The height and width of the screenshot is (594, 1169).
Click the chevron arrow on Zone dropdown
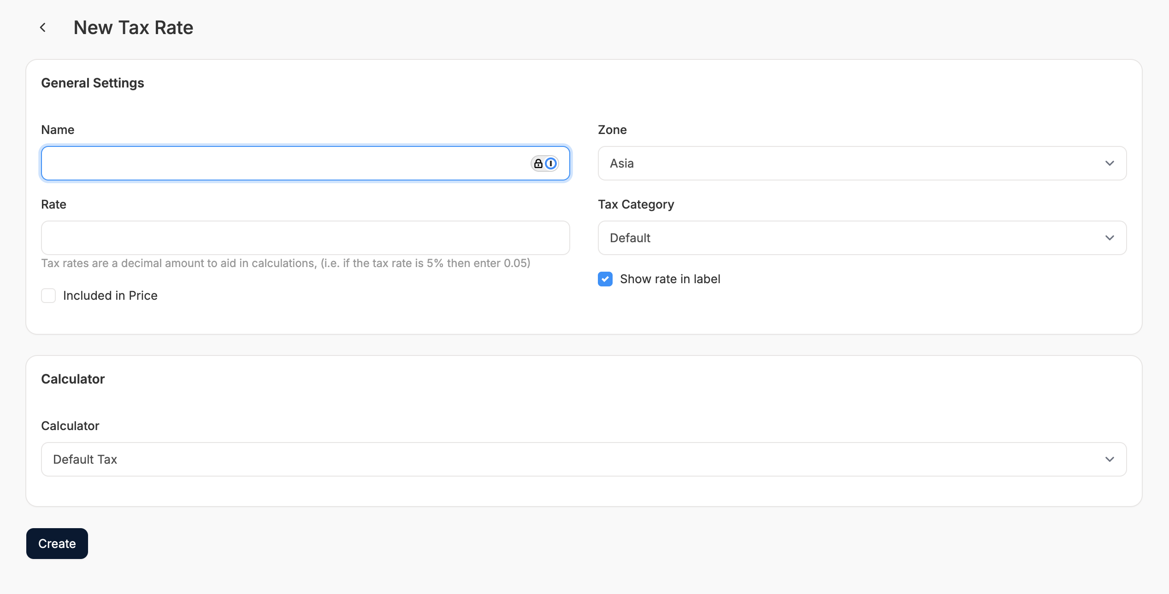[x=1110, y=163]
